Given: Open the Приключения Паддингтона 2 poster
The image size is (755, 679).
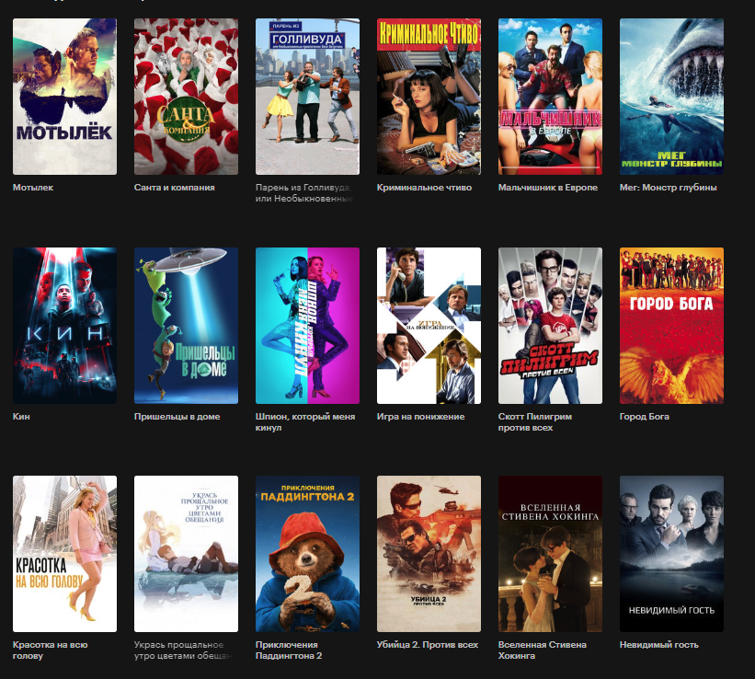Looking at the screenshot, I should 307,554.
